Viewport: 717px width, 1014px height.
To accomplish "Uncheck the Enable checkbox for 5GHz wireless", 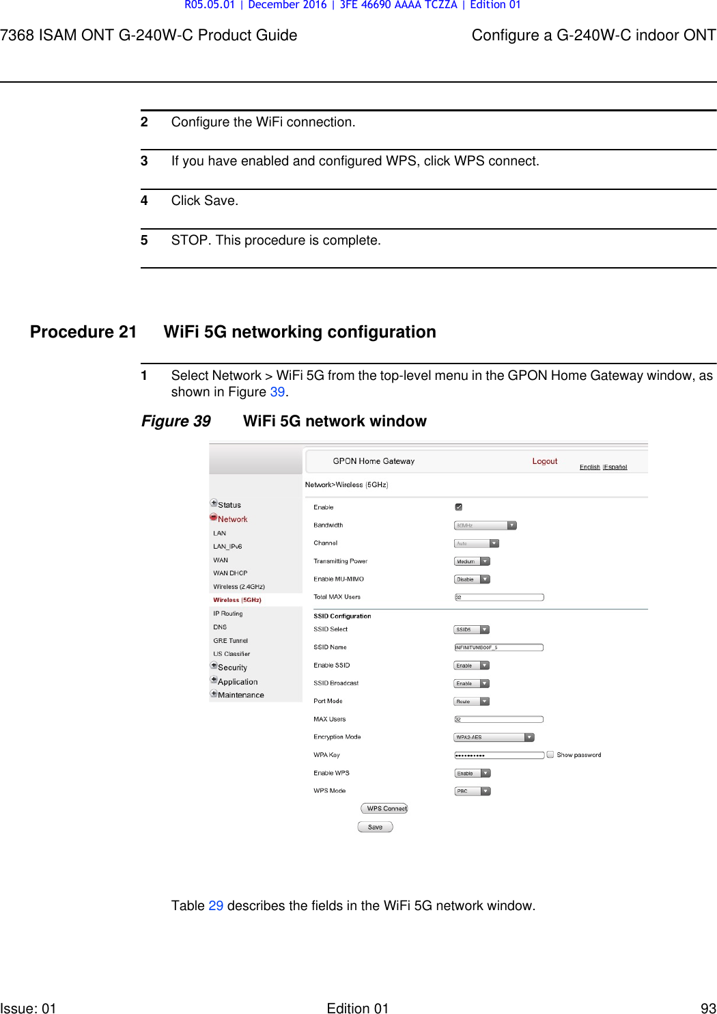I will 459,507.
